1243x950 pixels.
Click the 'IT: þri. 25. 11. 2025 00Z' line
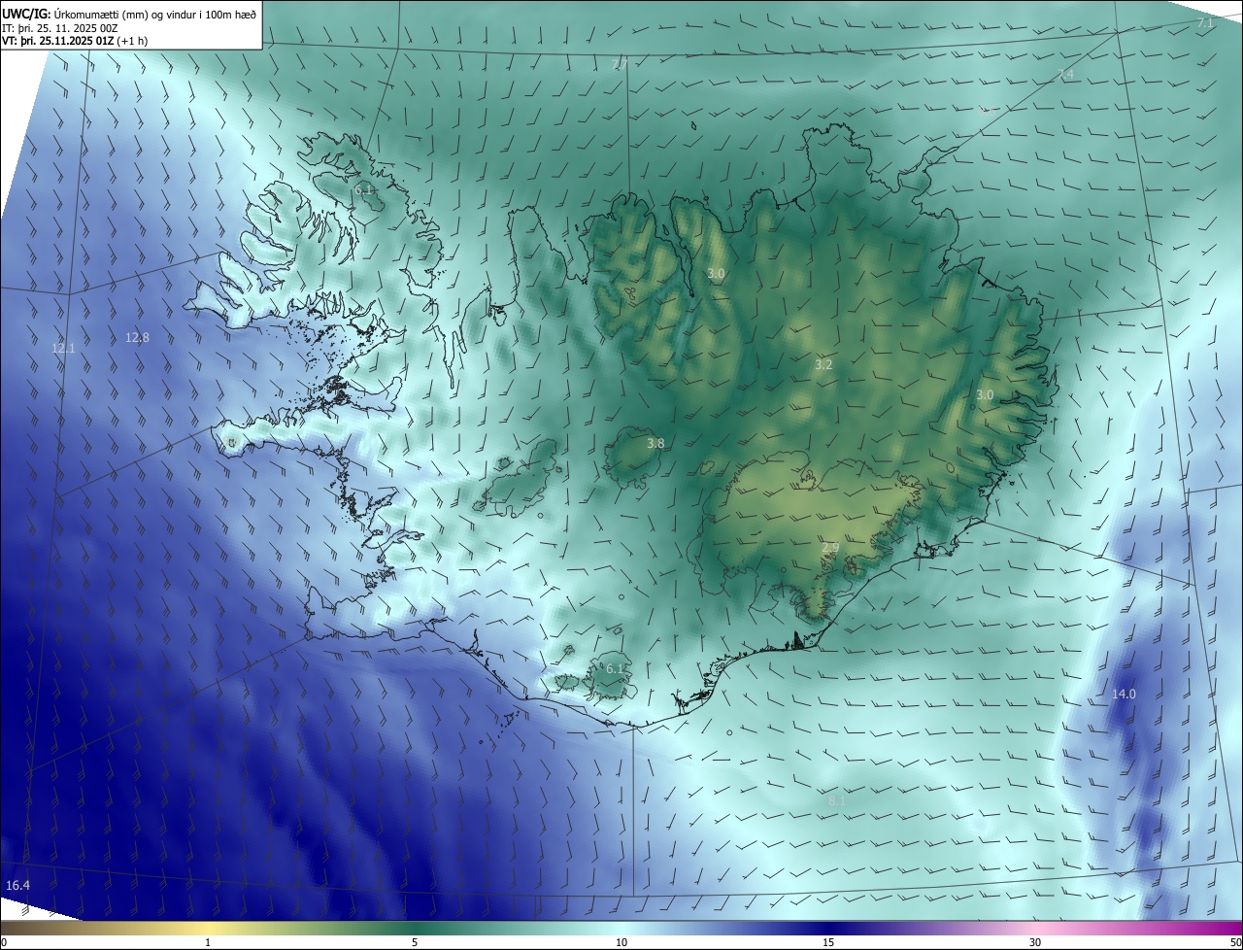(x=58, y=28)
